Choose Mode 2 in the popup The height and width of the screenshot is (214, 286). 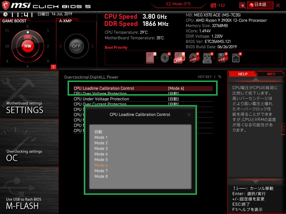click(101, 143)
